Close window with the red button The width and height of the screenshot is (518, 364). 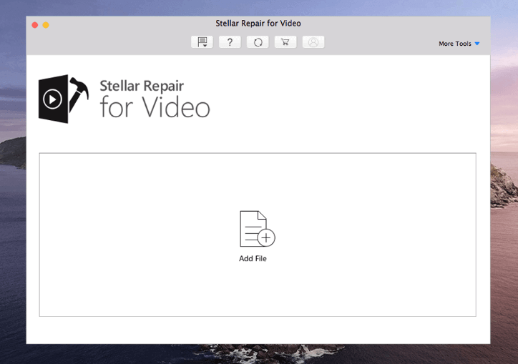34,25
